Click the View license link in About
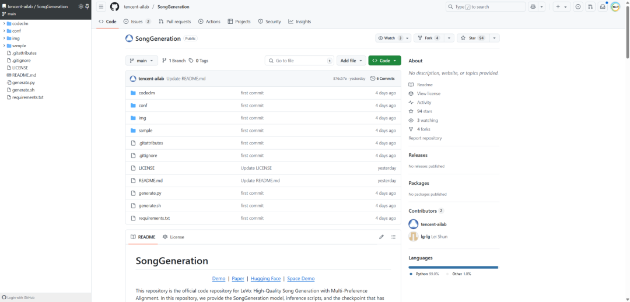630x302 pixels. 429,93
